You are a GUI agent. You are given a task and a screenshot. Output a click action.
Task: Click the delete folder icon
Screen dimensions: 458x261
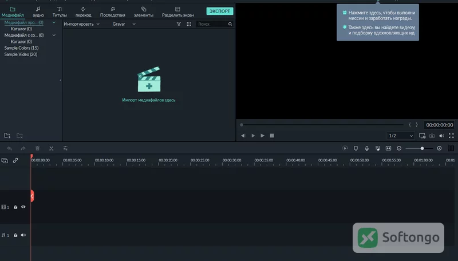(19, 136)
